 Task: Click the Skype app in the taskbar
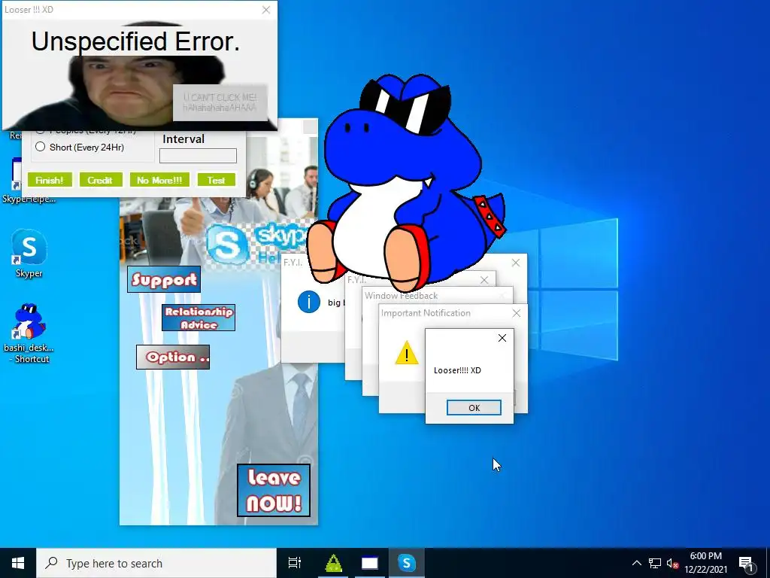click(x=407, y=563)
